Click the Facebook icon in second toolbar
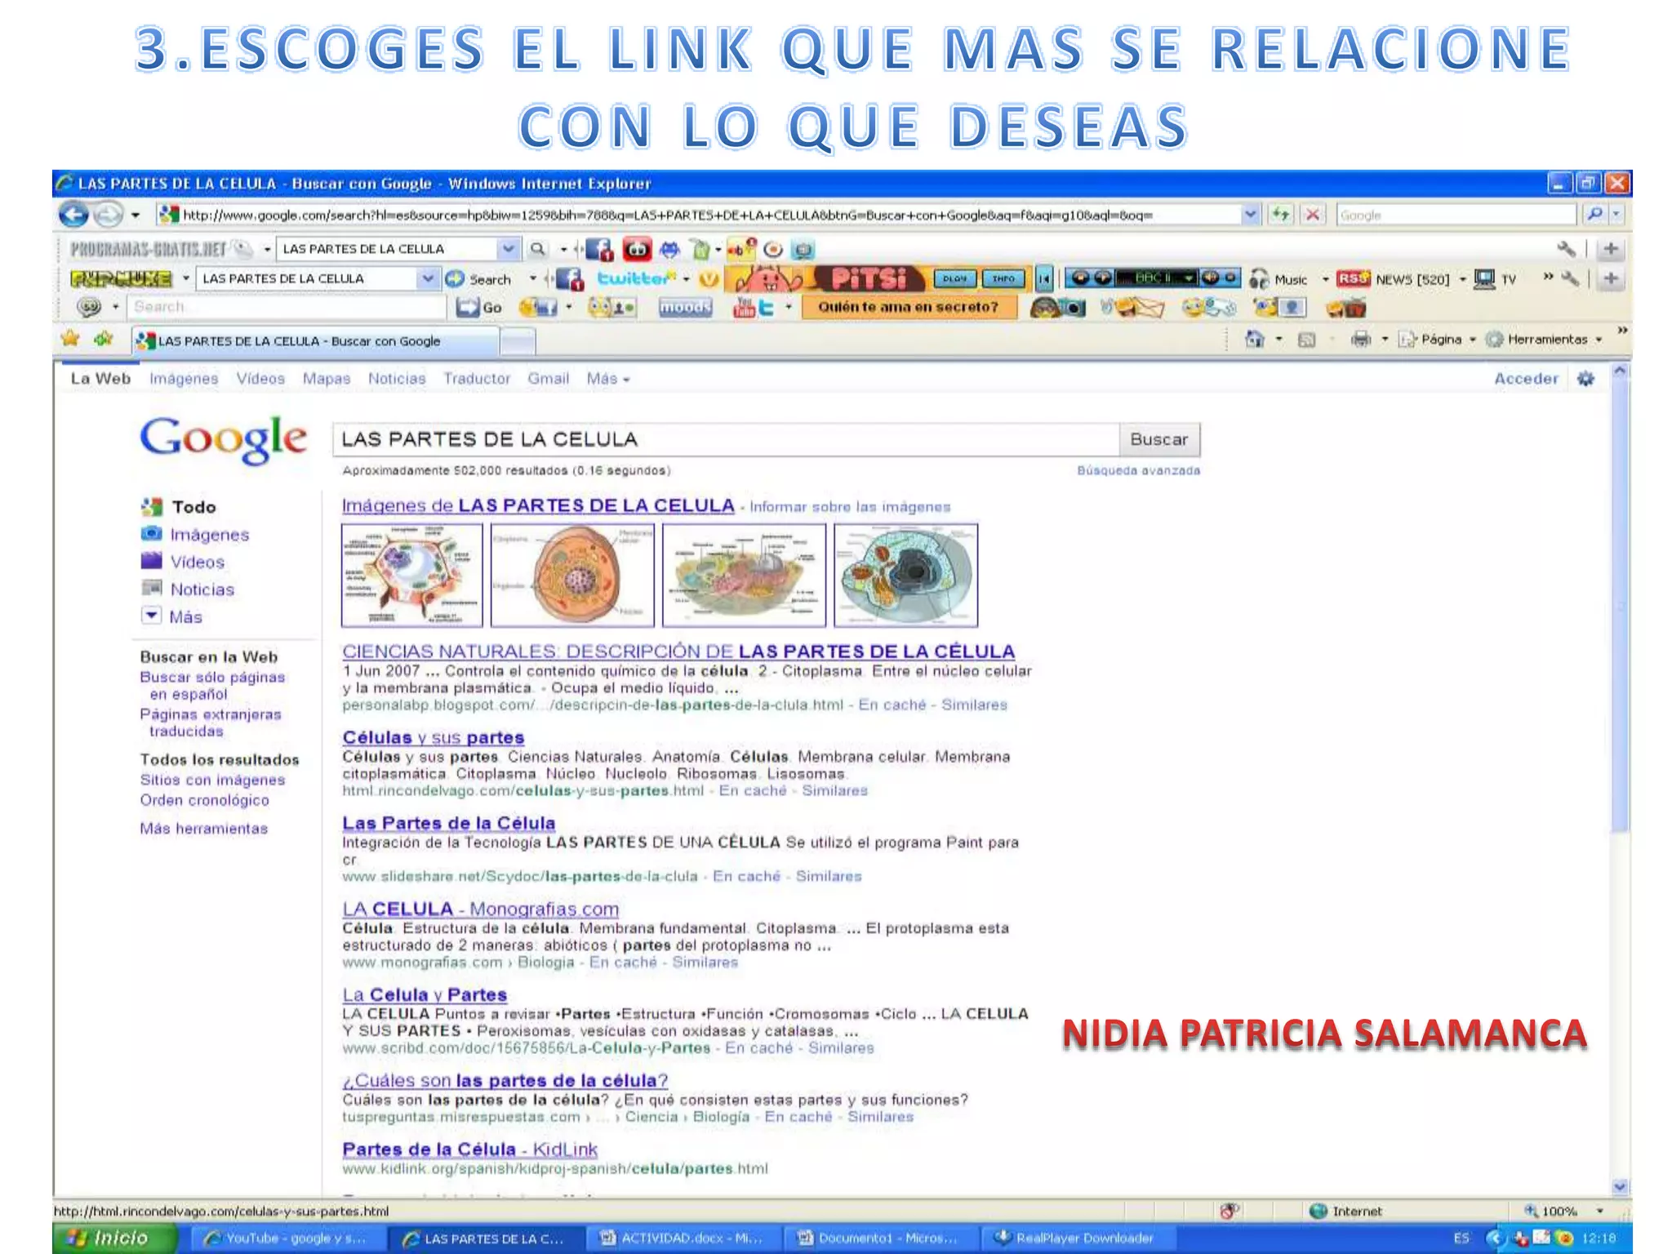Image resolution: width=1672 pixels, height=1254 pixels. coord(571,279)
